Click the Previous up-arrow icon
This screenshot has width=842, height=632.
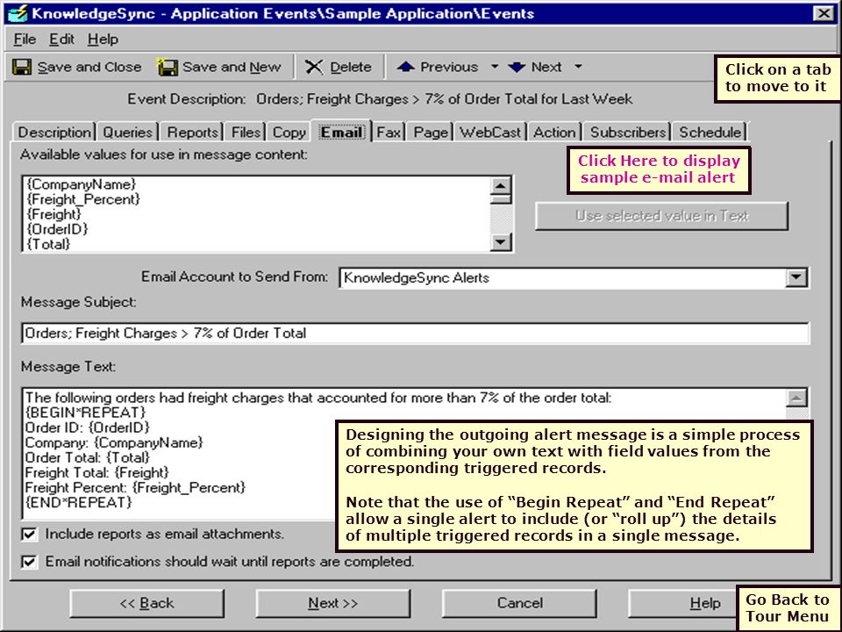coord(405,67)
